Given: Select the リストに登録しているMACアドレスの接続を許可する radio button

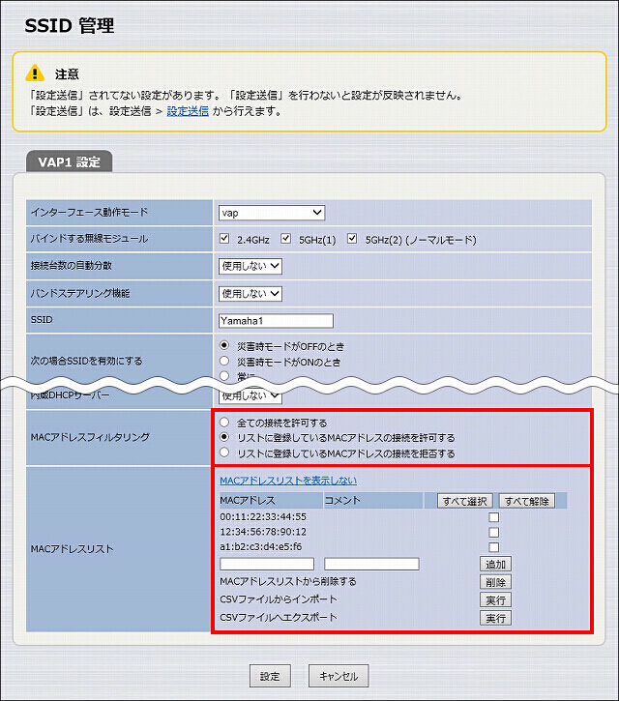Looking at the screenshot, I should [224, 437].
